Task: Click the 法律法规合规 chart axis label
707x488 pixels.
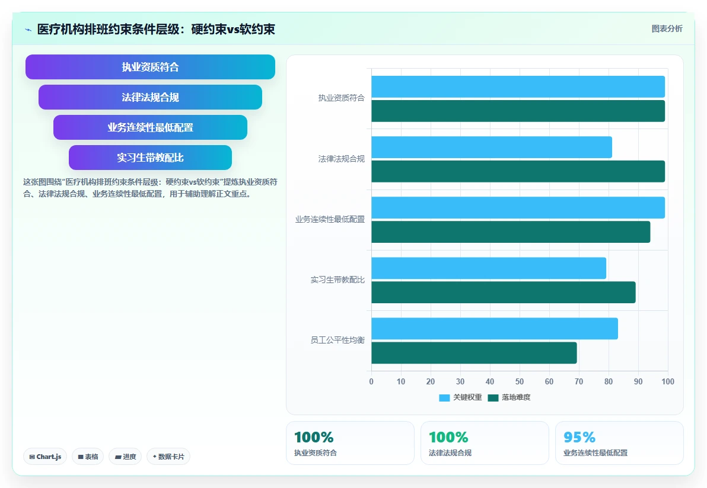Action: tap(341, 159)
